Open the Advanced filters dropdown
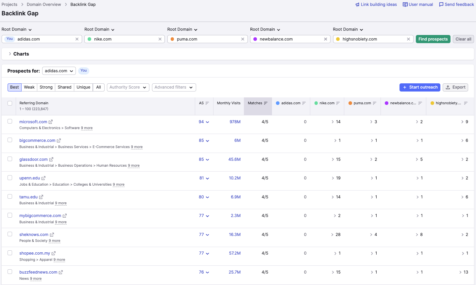This screenshot has height=285, width=476. point(174,87)
